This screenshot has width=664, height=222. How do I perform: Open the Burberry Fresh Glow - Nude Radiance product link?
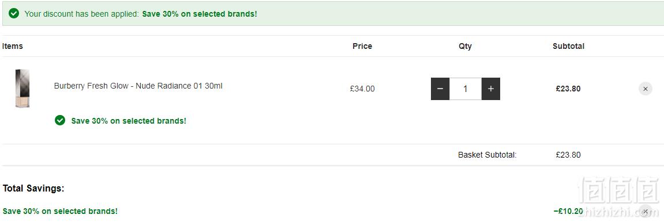click(x=138, y=86)
